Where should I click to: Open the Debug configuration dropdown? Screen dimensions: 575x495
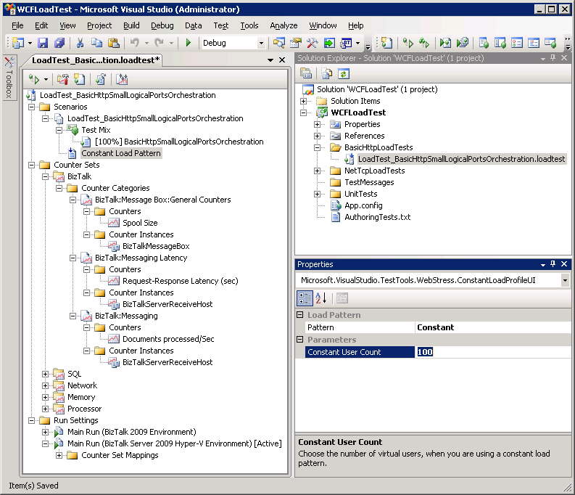pos(261,44)
